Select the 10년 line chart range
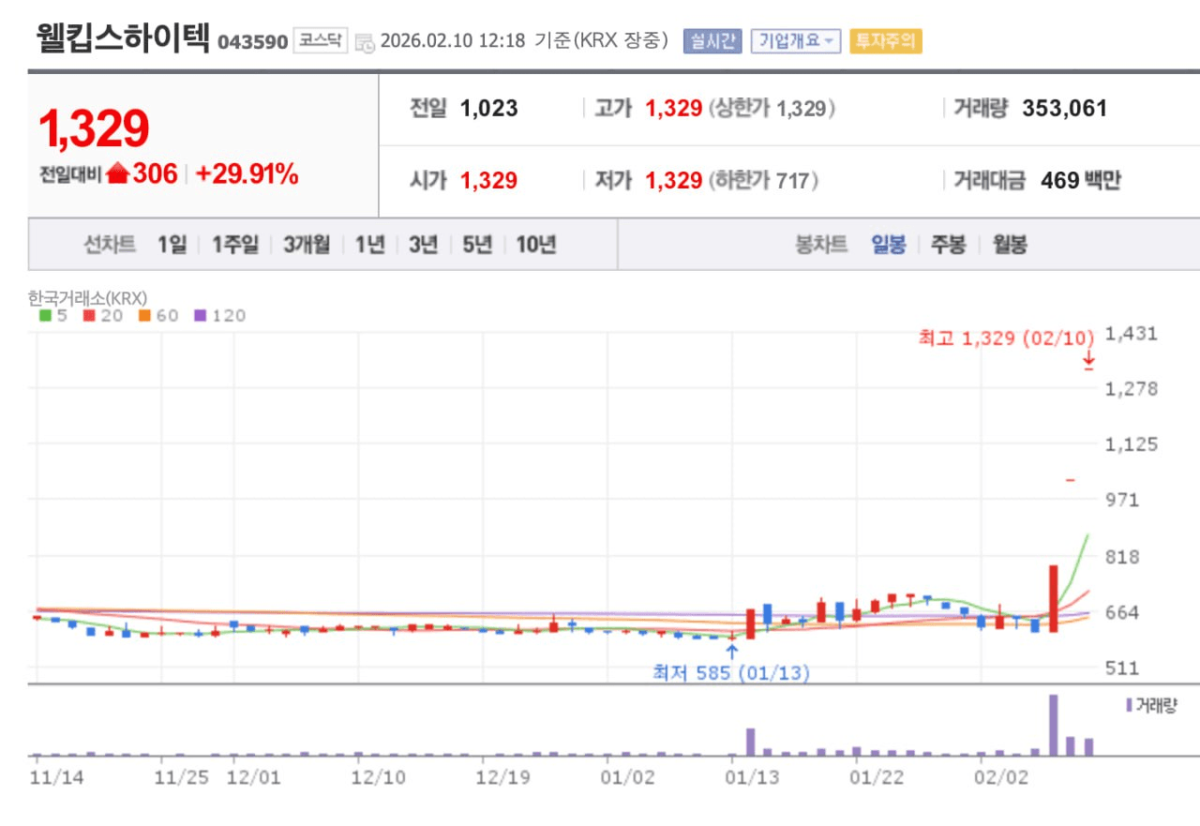The width and height of the screenshot is (1200, 826). pos(535,245)
